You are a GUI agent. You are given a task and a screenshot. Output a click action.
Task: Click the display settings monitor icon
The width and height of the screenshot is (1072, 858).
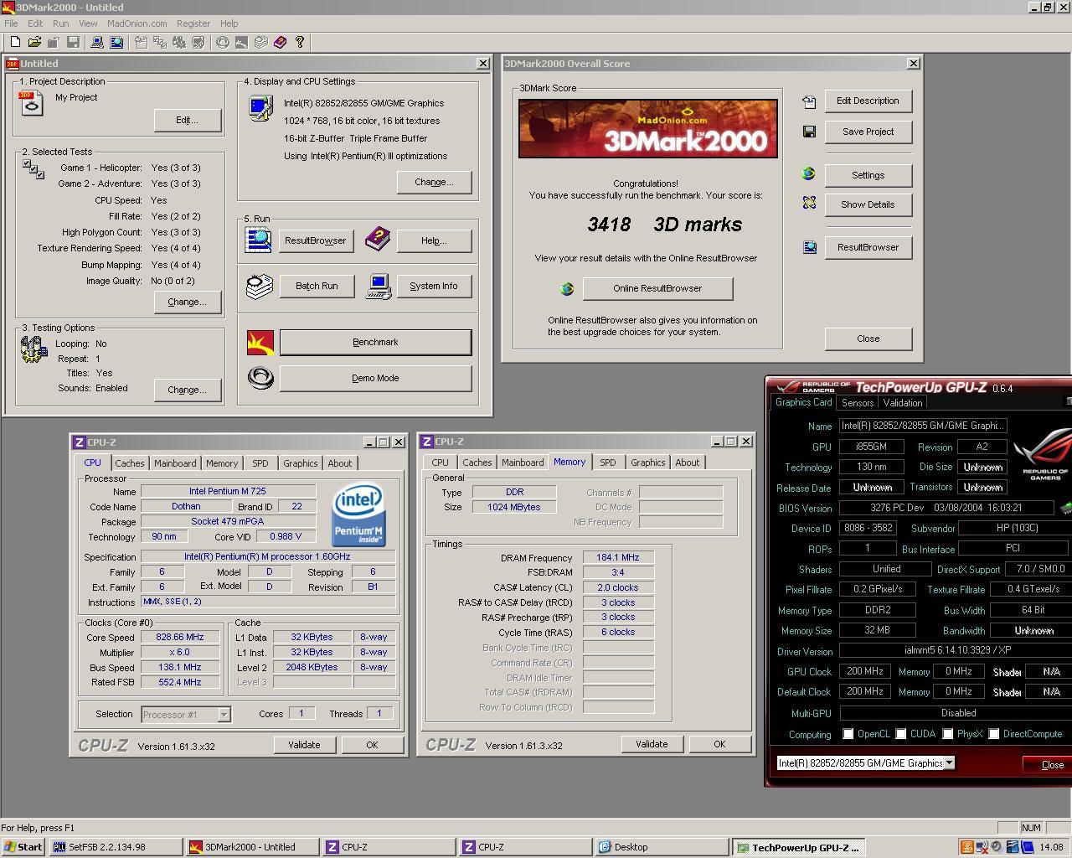click(260, 108)
